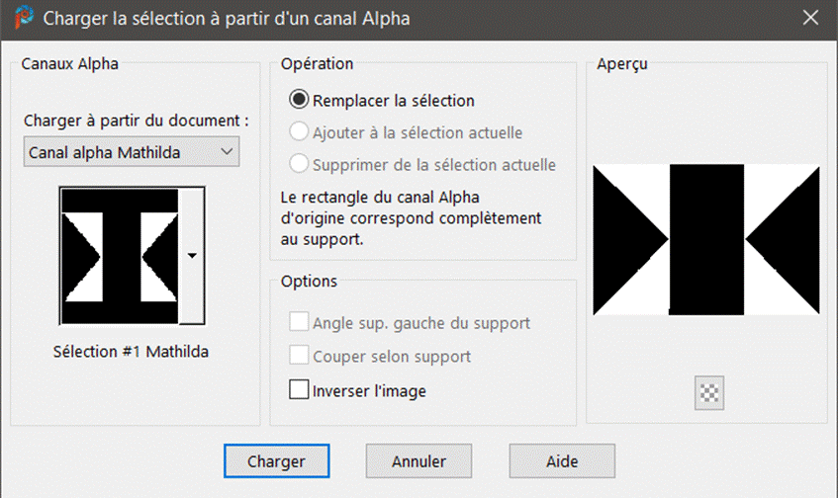Select the Remplacer la sélection option
This screenshot has height=498, width=838.
(x=297, y=100)
